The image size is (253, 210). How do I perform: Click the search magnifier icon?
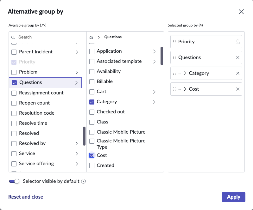[x=13, y=37]
